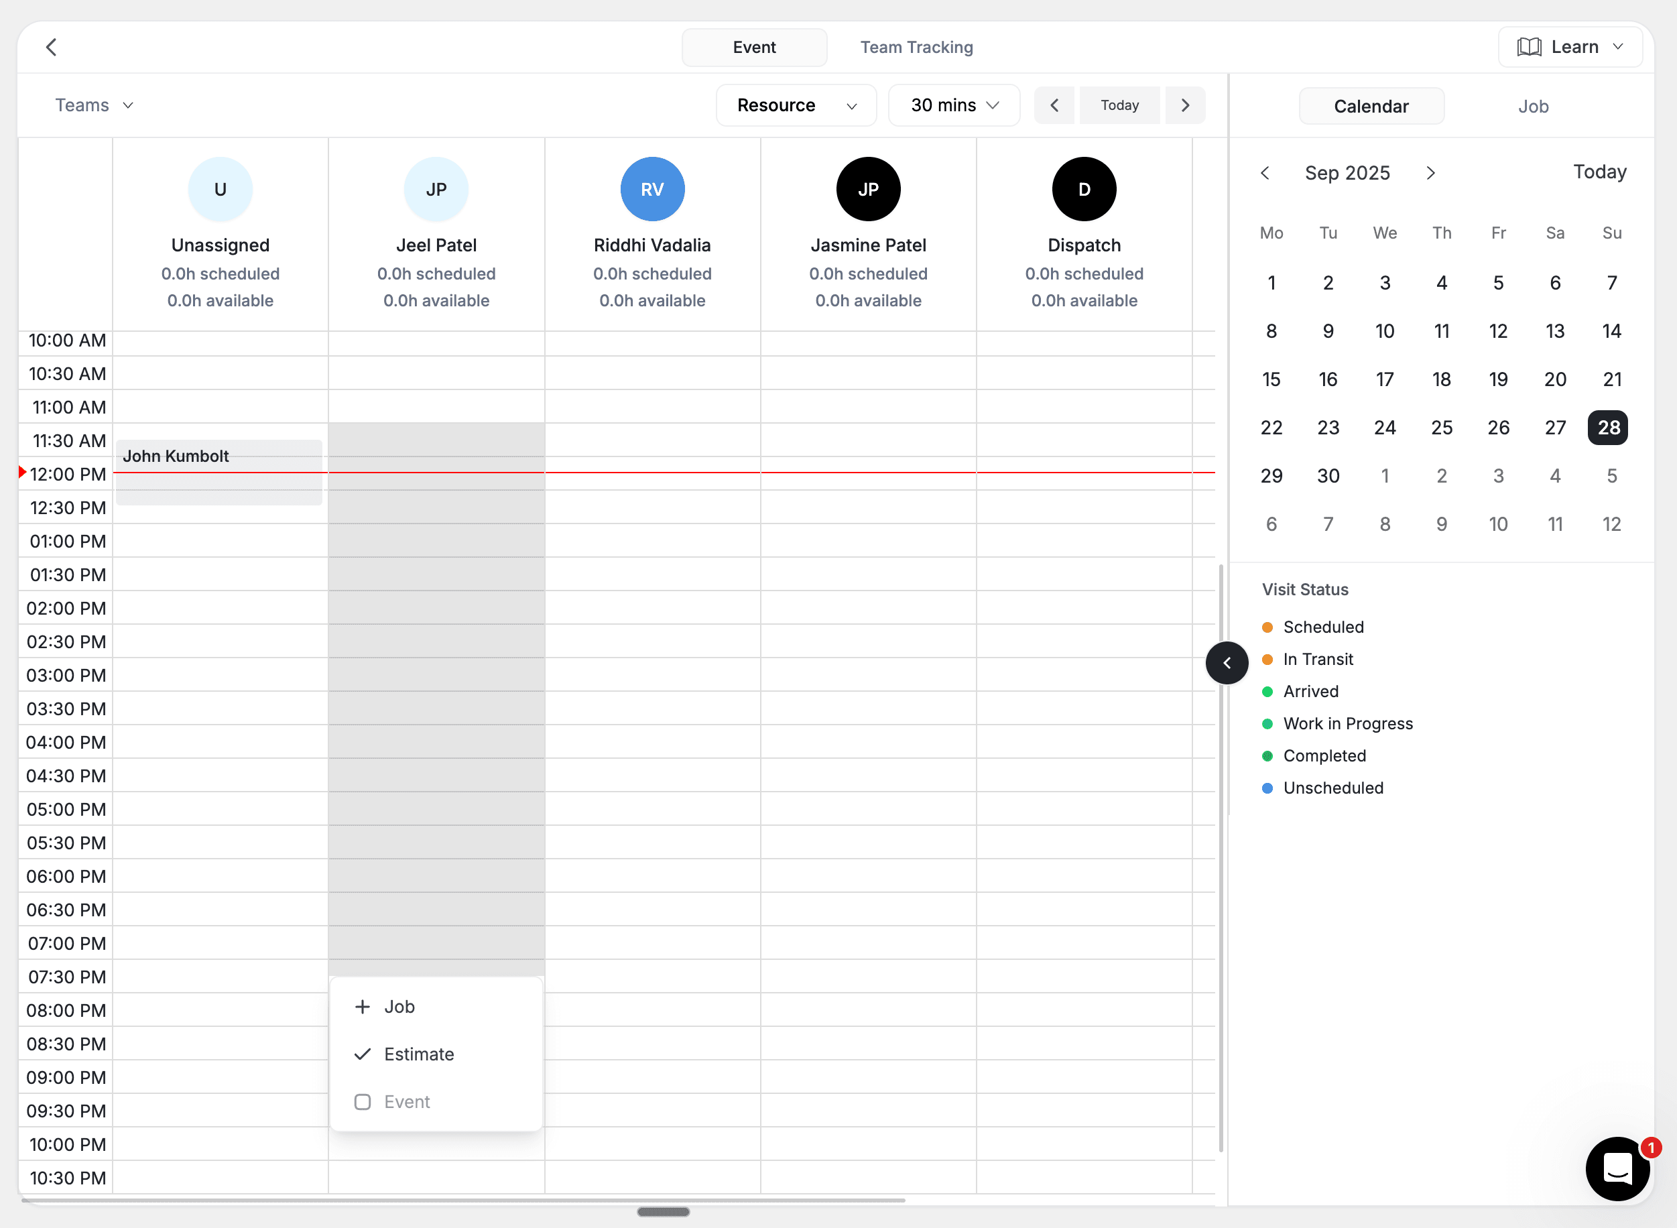This screenshot has height=1228, width=1677.
Task: Click Jeel Patel's avatar circle
Action: [436, 189]
